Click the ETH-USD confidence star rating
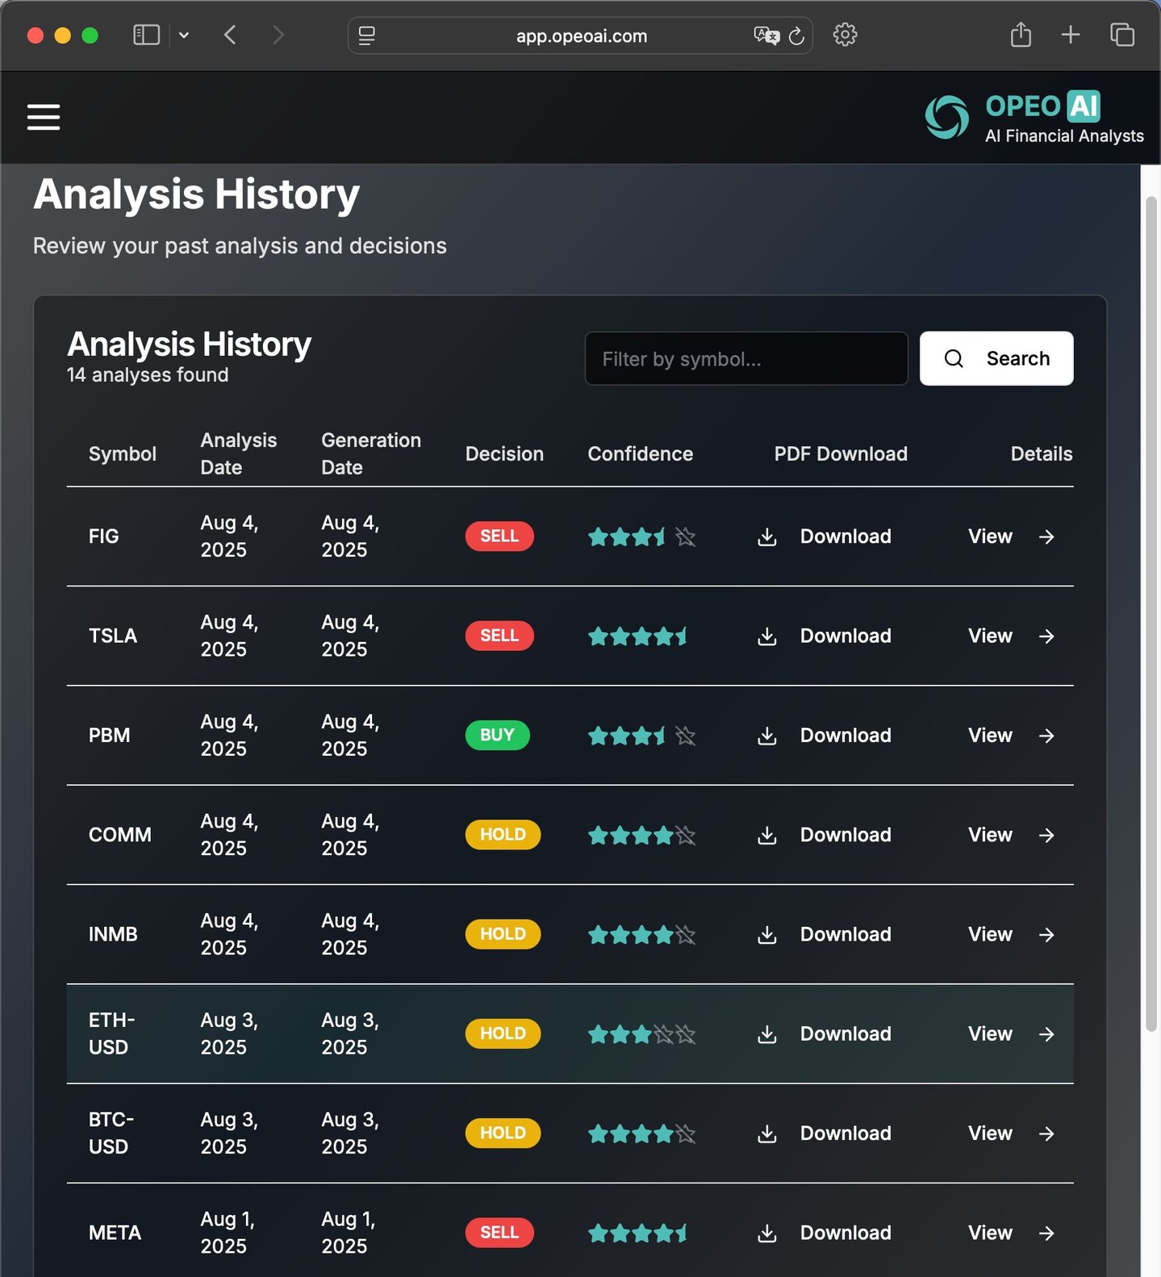 point(641,1034)
